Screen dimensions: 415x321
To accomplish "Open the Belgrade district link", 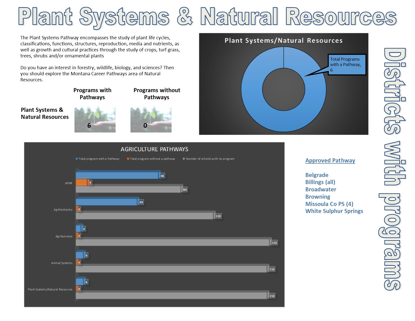I will point(317,175).
